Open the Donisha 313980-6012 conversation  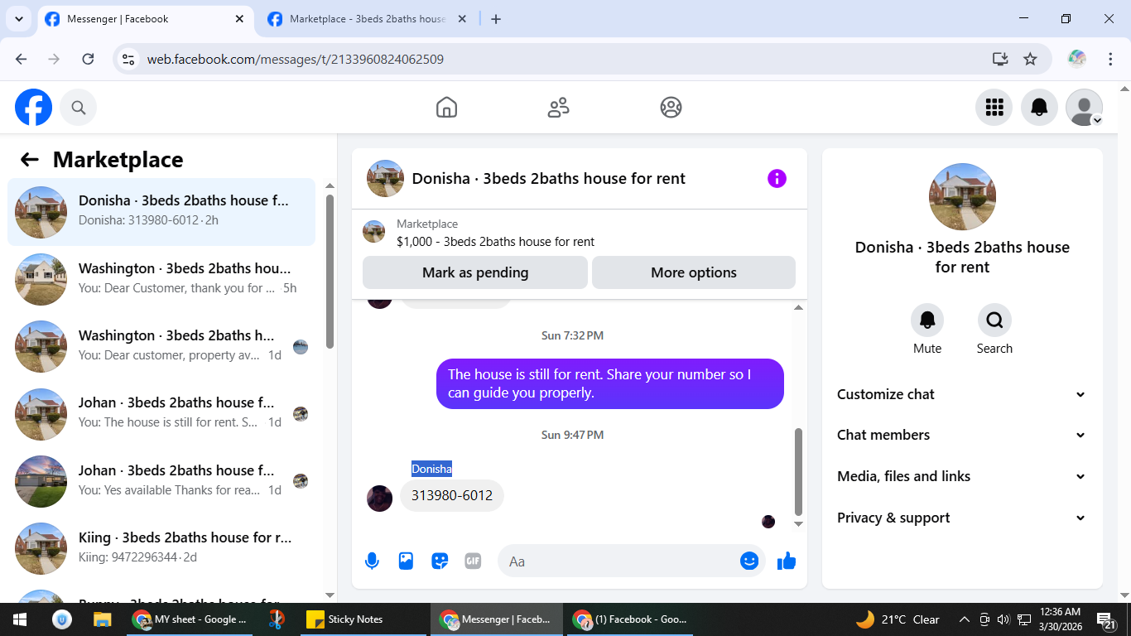click(x=161, y=212)
